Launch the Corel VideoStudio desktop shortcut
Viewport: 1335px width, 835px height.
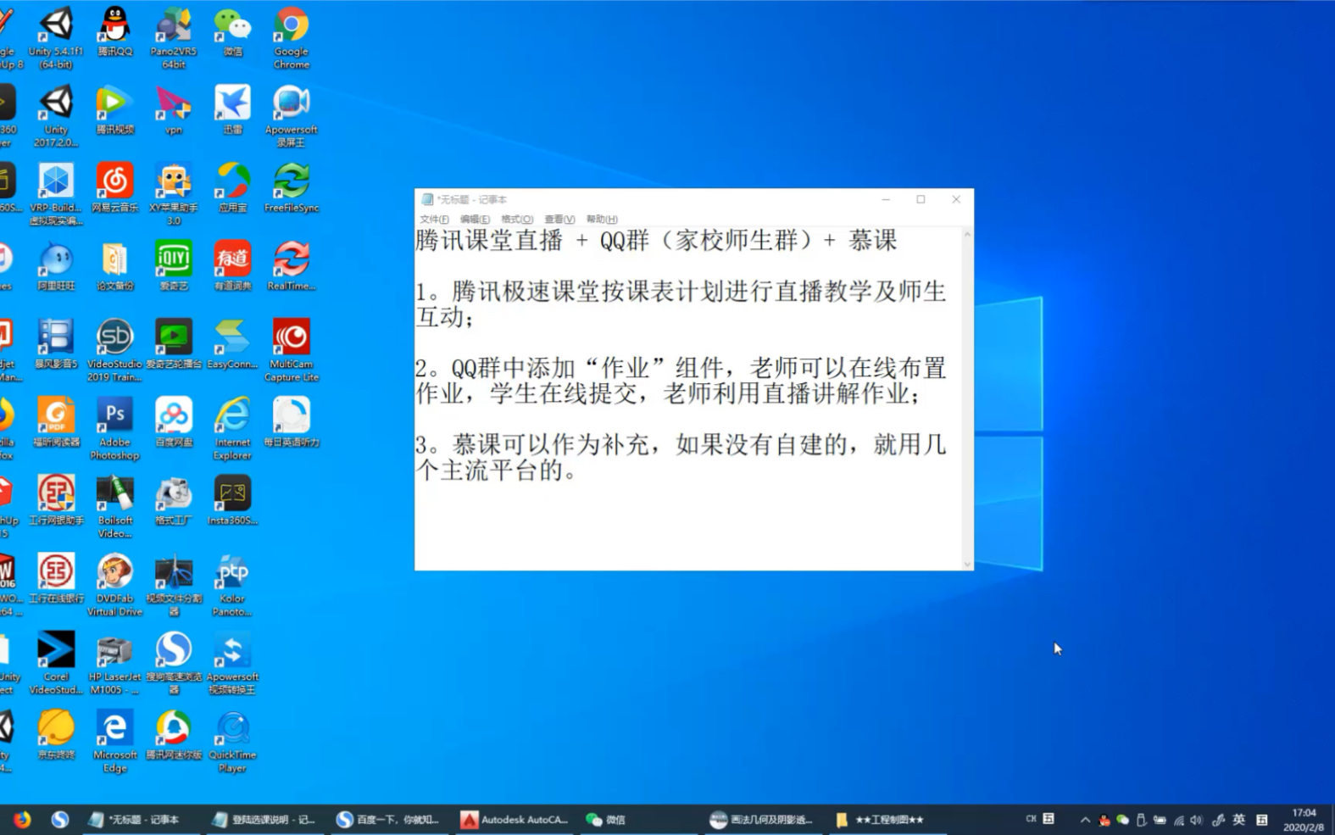[x=56, y=663]
